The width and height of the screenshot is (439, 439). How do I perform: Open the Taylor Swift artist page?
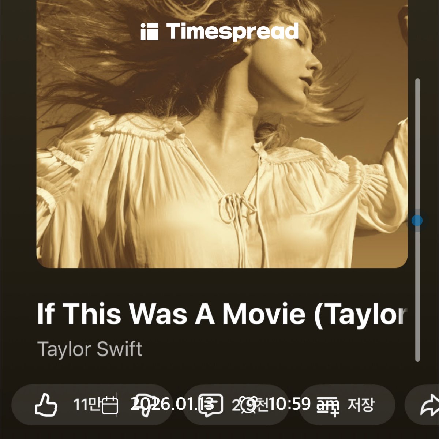[90, 349]
